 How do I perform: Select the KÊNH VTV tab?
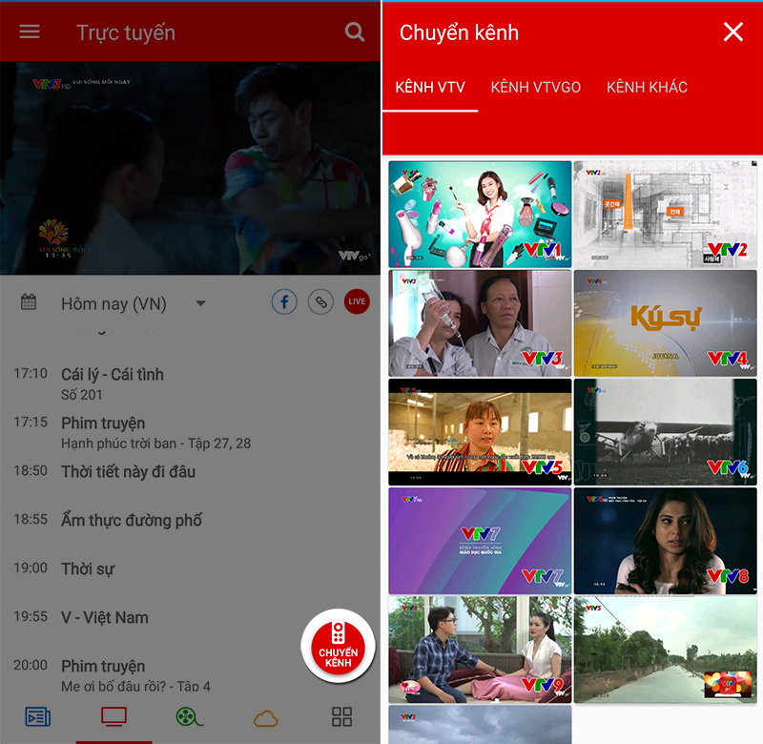pos(430,87)
